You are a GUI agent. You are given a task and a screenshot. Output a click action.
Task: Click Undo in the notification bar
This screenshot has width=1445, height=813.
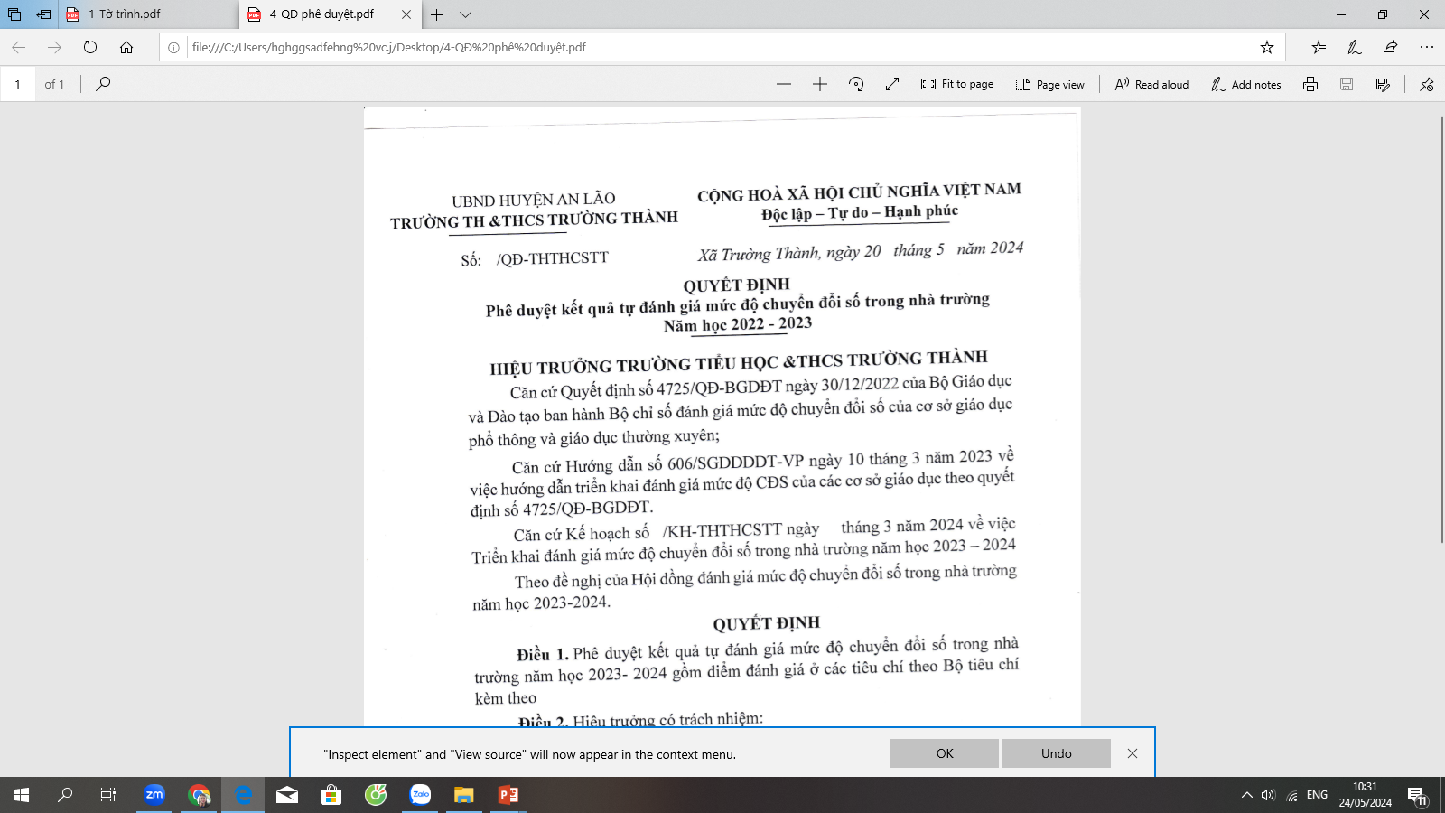coord(1056,753)
